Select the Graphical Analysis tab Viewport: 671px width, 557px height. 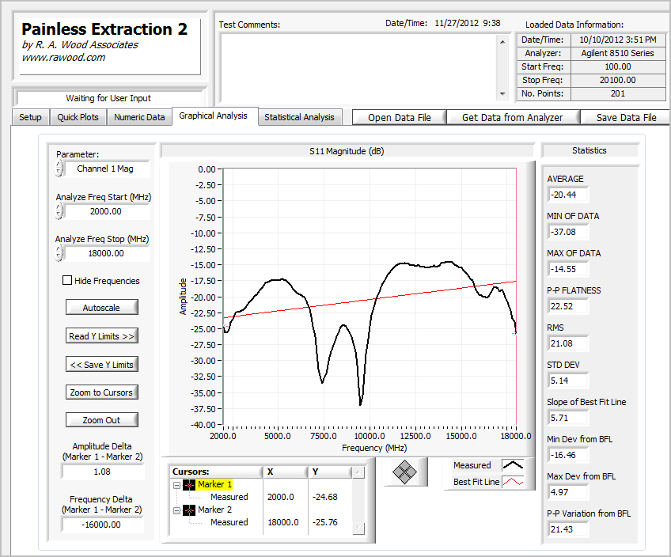(x=214, y=116)
